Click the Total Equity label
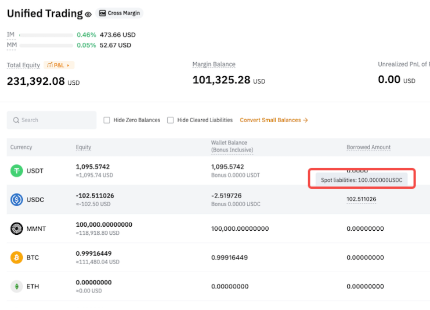The image size is (430, 310). 23,65
